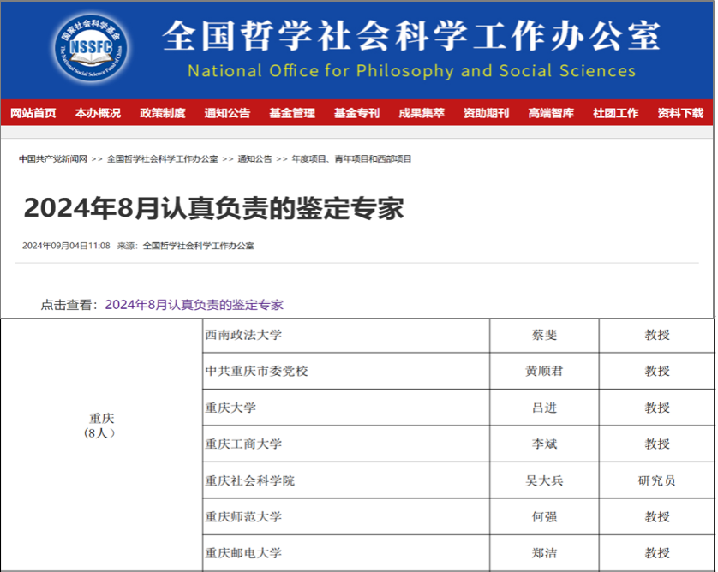Open the 本办概况 menu item
Viewport: 718px width, 572px height.
[97, 112]
